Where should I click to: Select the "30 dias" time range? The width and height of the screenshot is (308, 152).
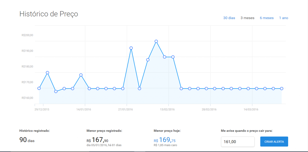[x=229, y=18]
